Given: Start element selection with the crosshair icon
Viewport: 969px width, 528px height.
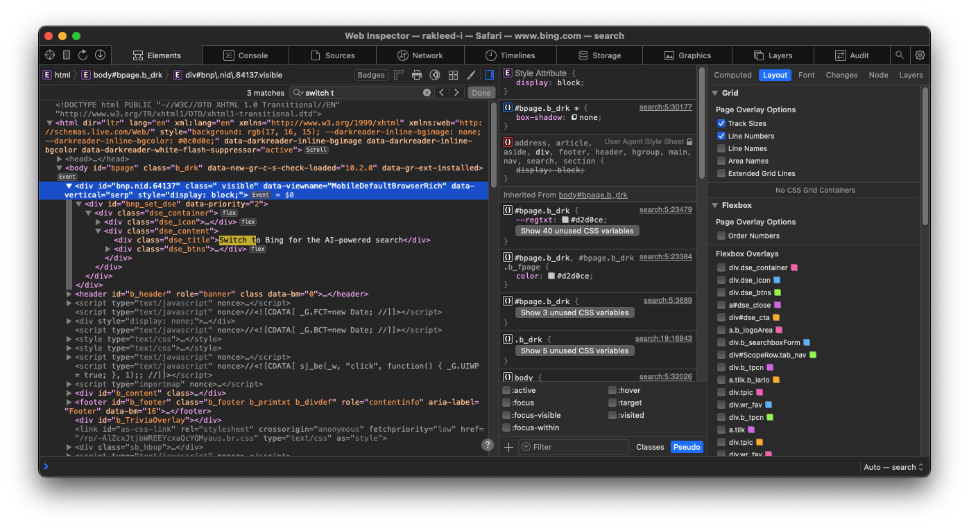Looking at the screenshot, I should coord(50,55).
